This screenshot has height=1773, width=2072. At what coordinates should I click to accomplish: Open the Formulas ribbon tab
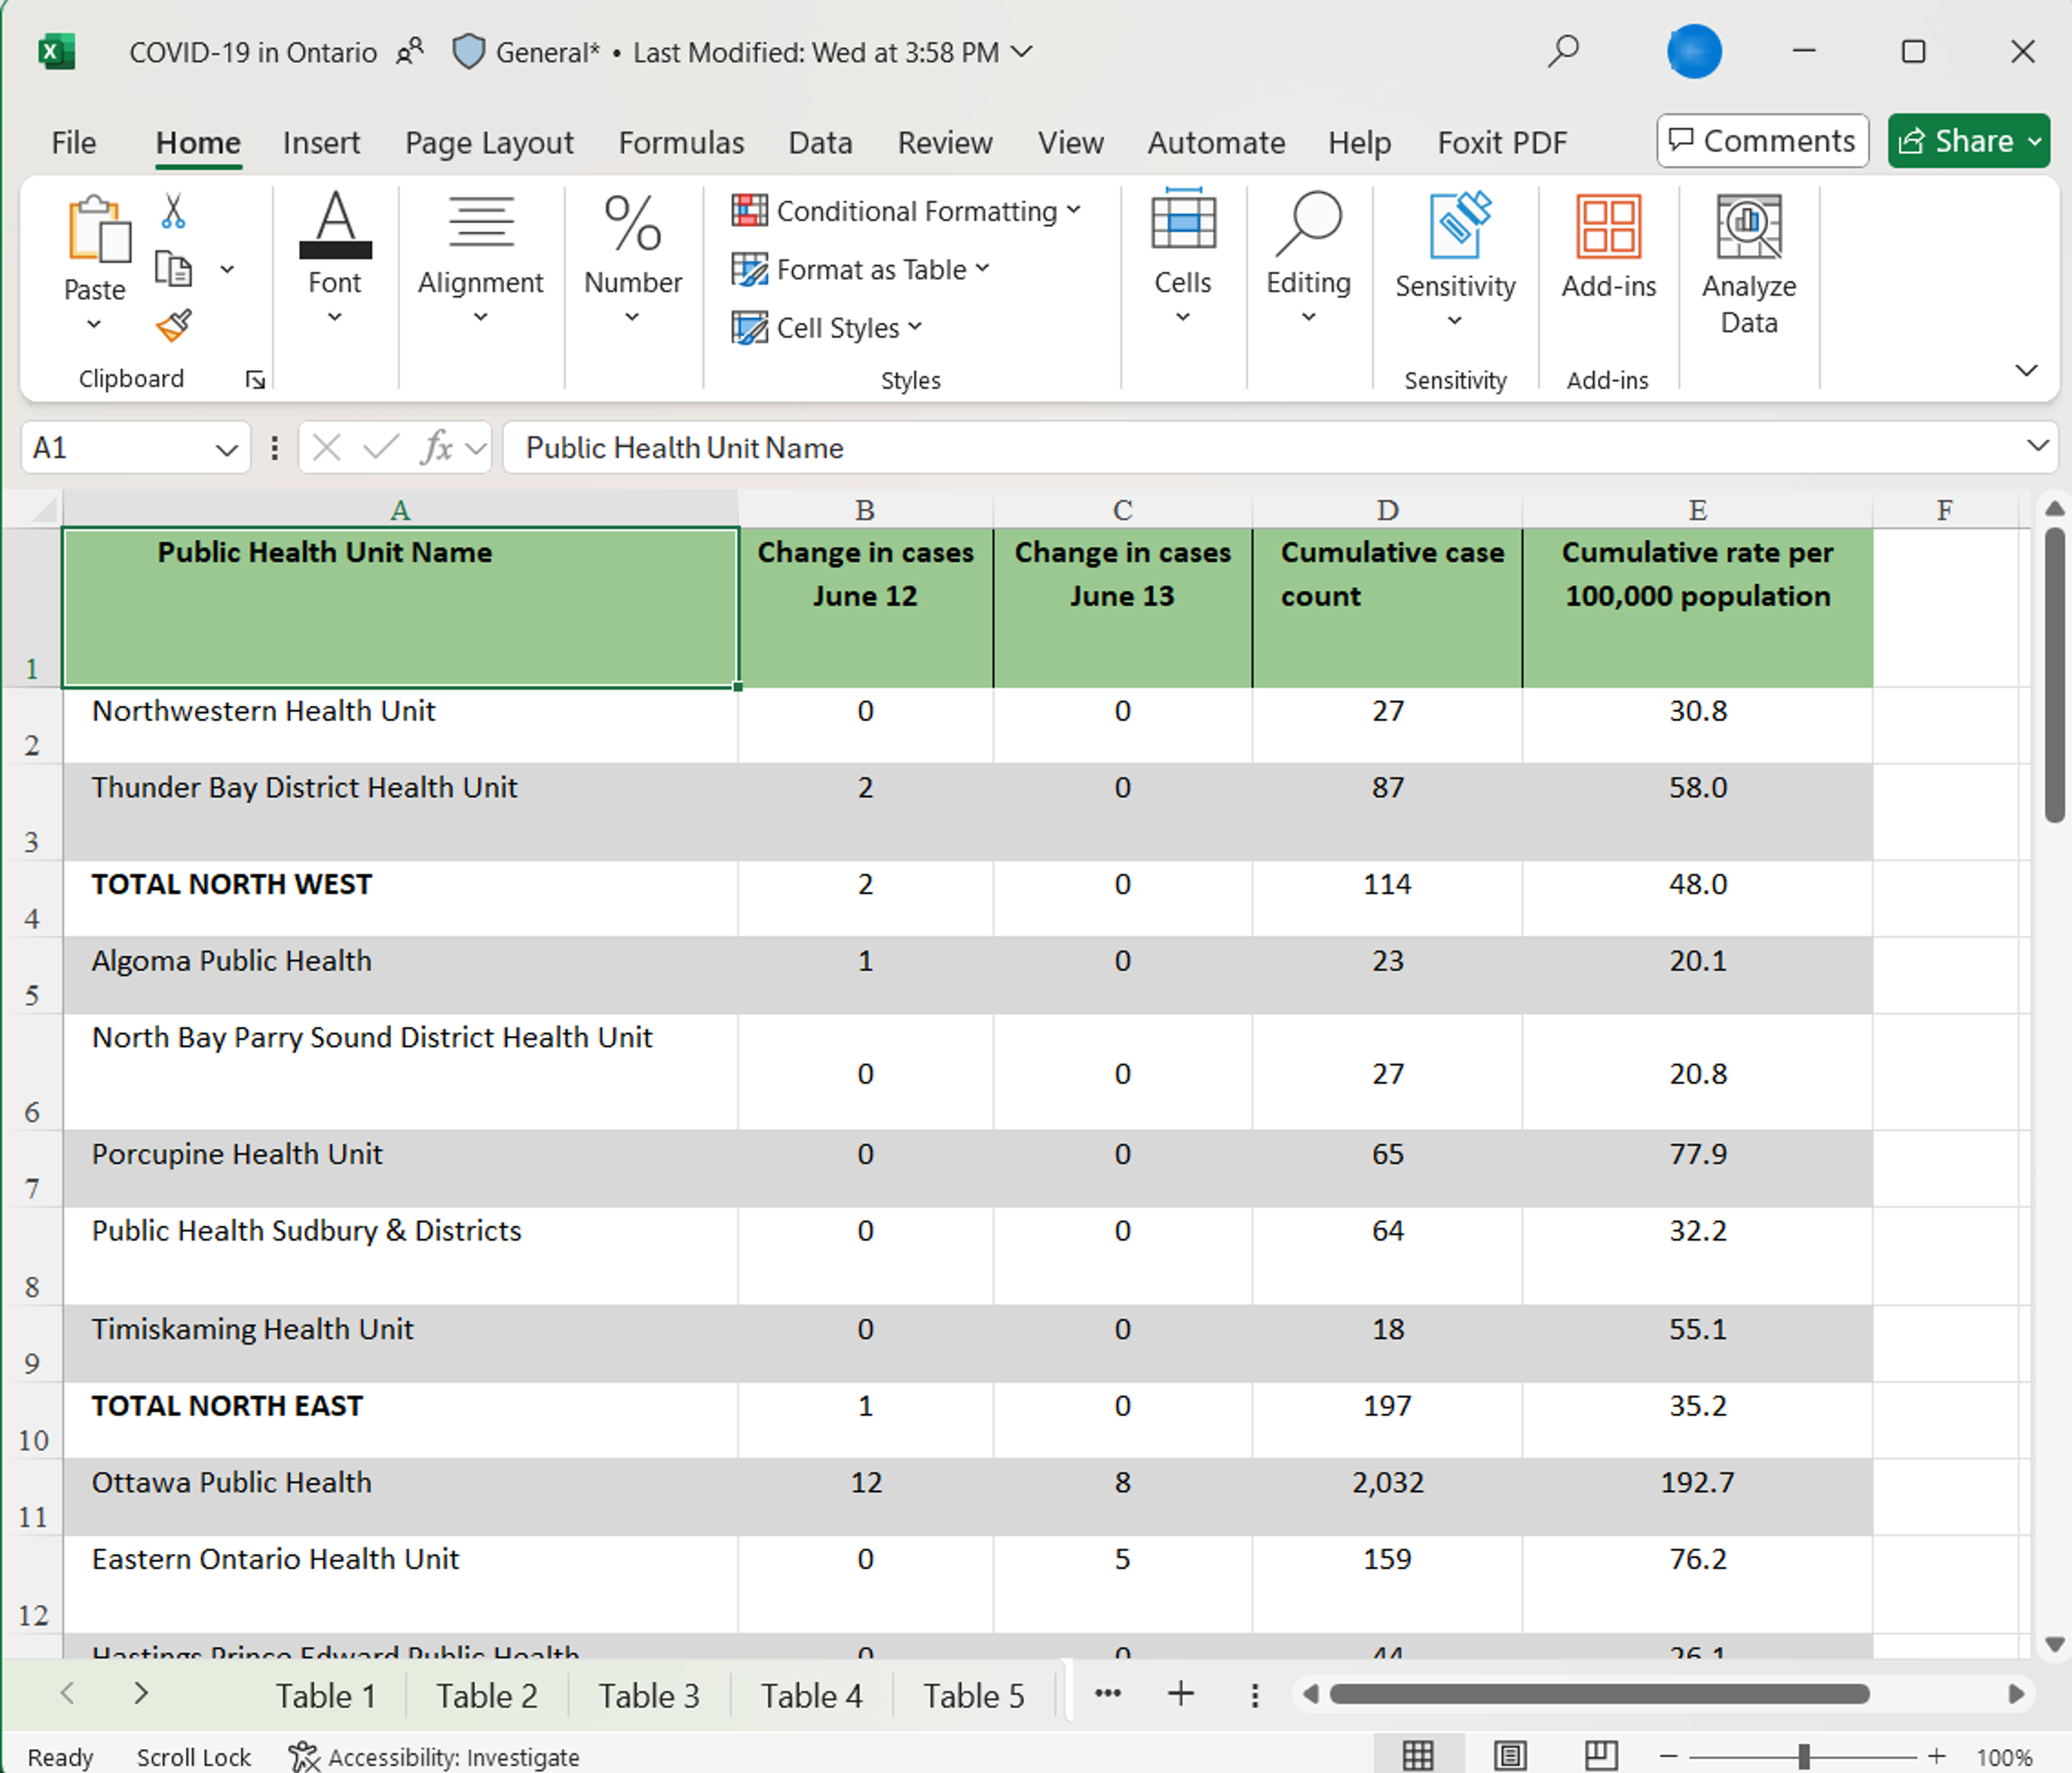pos(681,143)
